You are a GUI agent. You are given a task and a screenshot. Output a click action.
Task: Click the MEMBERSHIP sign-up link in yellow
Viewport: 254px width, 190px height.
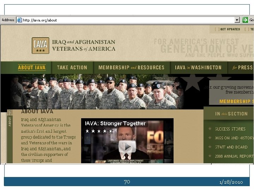point(236,101)
